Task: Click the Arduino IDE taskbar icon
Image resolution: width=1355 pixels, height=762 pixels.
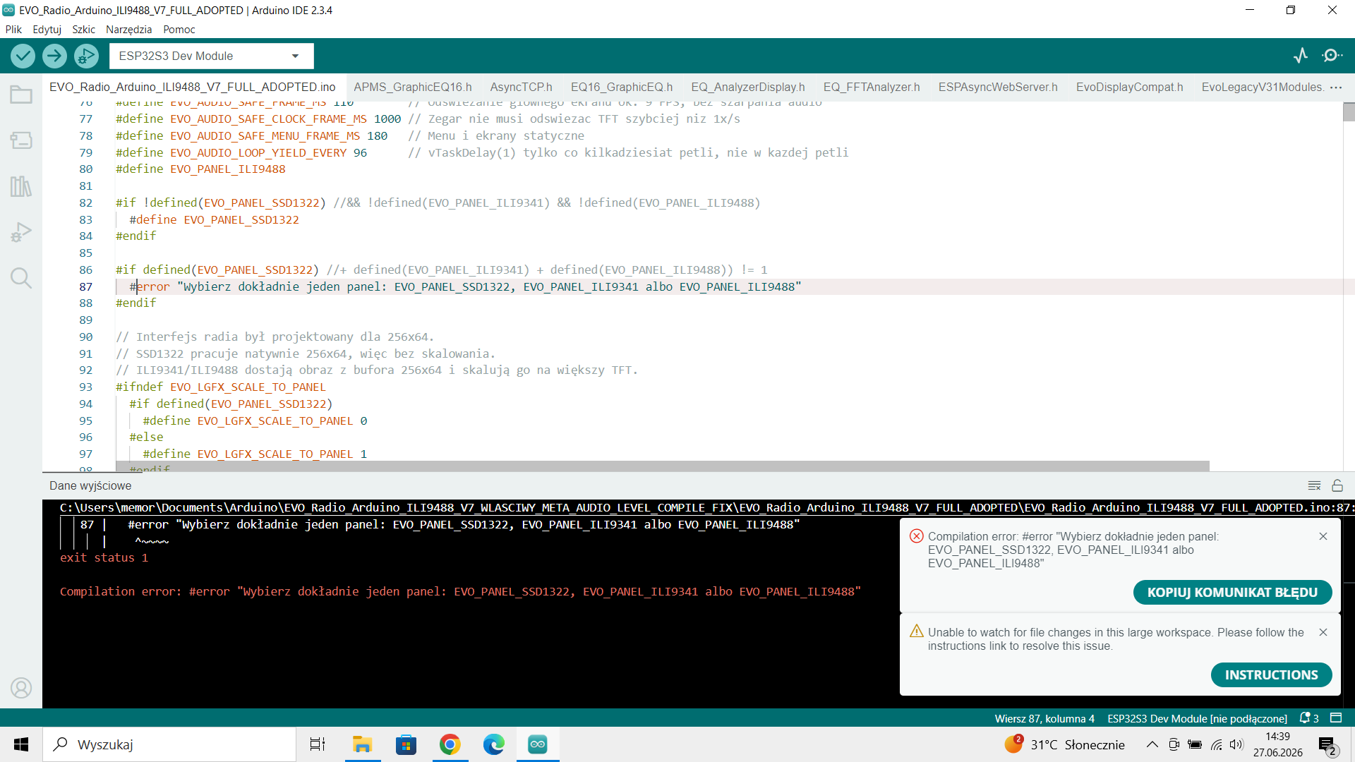Action: (538, 744)
